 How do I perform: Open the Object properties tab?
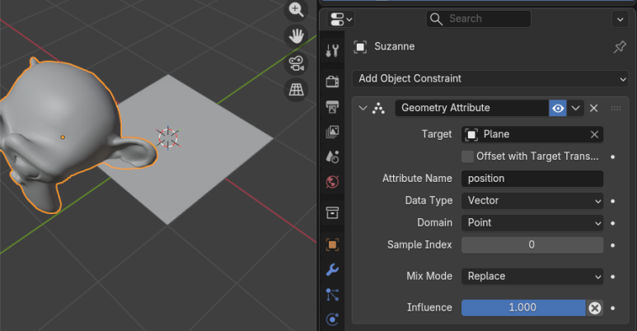tap(332, 245)
